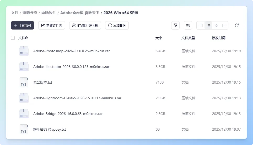Click 2025/12/30 19:13 in Lightroom row
253x145 pixels.
click(x=226, y=98)
